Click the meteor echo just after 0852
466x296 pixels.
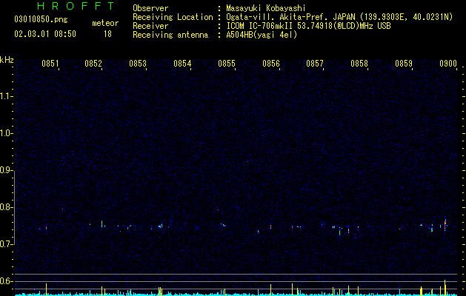tap(102, 223)
